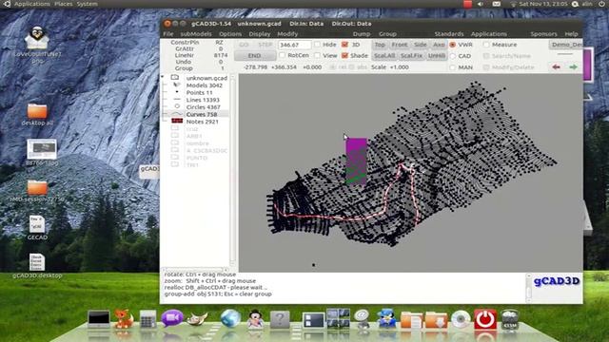Open the Places menu in top panel
This screenshot has width=609, height=342.
click(64, 4)
